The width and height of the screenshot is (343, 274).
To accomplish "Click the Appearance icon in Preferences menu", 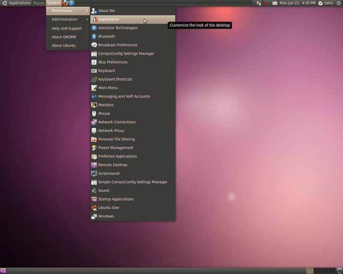I will [x=94, y=19].
